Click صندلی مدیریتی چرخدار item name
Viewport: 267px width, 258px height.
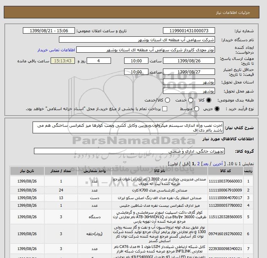point(160,181)
